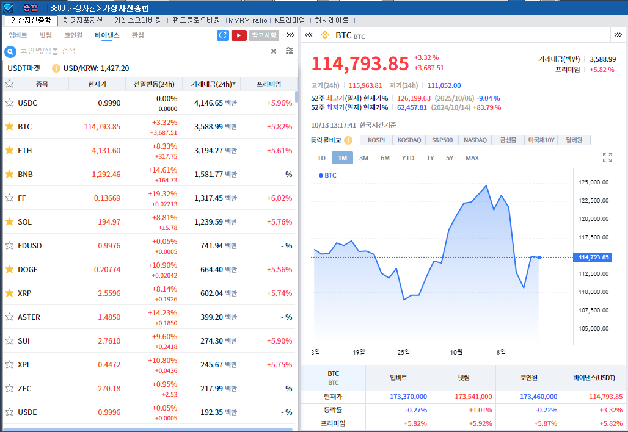The image size is (628, 432).
Task: Click the filter settings icon beside the search field
Action: coord(289,51)
